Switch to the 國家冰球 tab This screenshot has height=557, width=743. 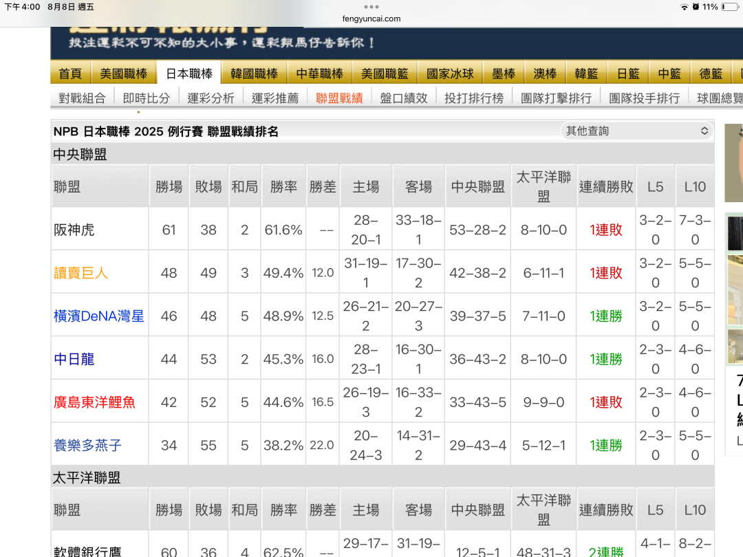point(450,74)
